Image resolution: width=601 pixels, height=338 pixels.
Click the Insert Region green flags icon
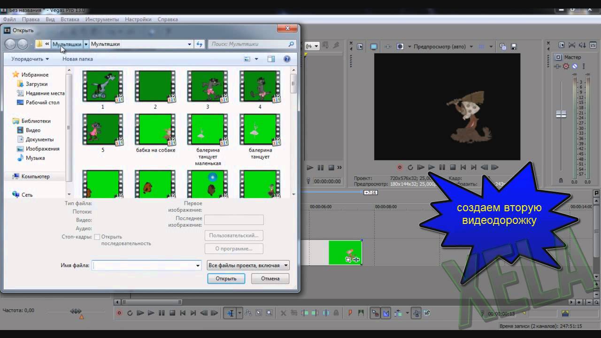coord(361,313)
